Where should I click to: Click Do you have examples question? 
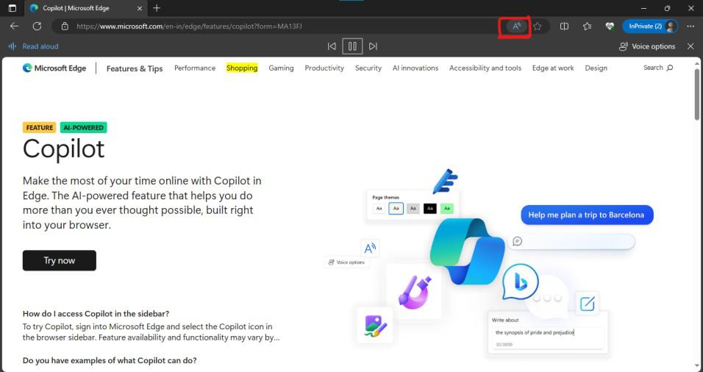[110, 360]
